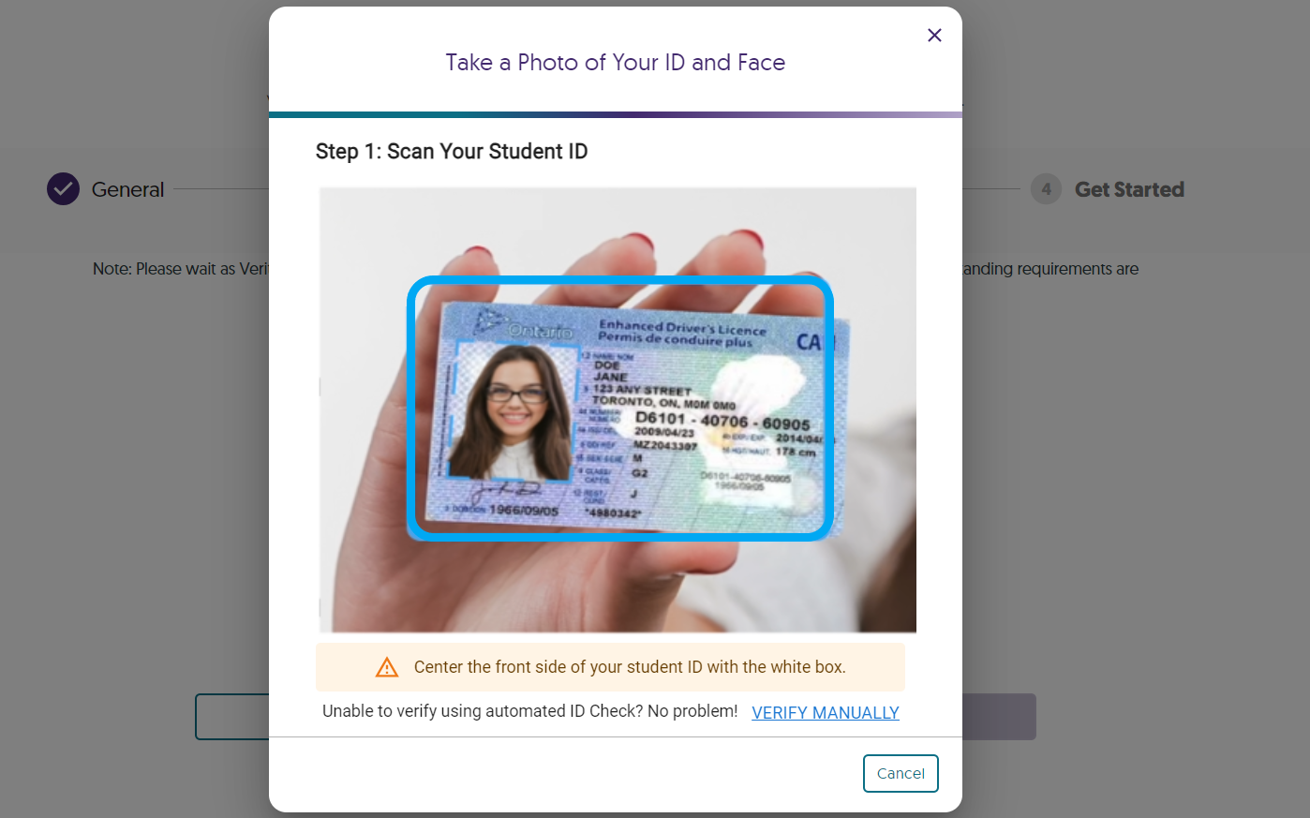
Task: Click the licence number D6101-40706-60905
Action: point(722,421)
